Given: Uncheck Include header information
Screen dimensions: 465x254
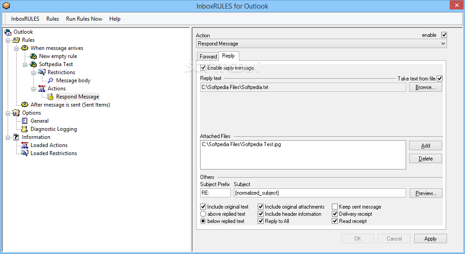Looking at the screenshot, I should pyautogui.click(x=260, y=214).
